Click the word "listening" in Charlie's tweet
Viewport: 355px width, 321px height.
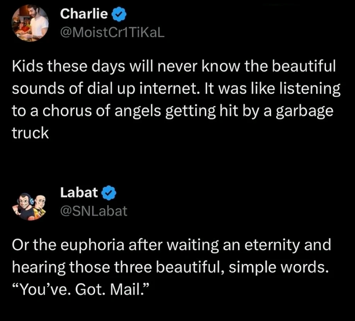coord(307,89)
